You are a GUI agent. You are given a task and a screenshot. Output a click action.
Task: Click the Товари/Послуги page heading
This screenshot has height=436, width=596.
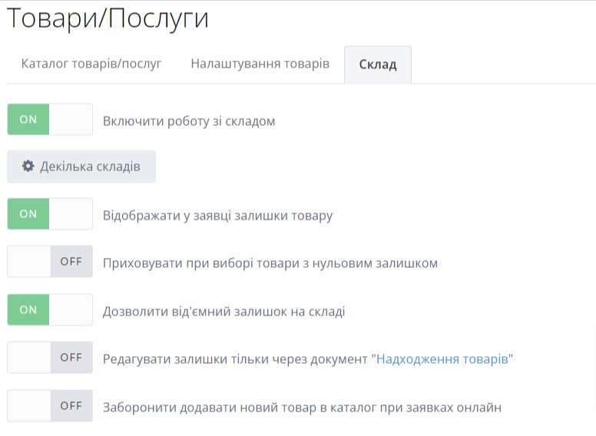point(108,18)
